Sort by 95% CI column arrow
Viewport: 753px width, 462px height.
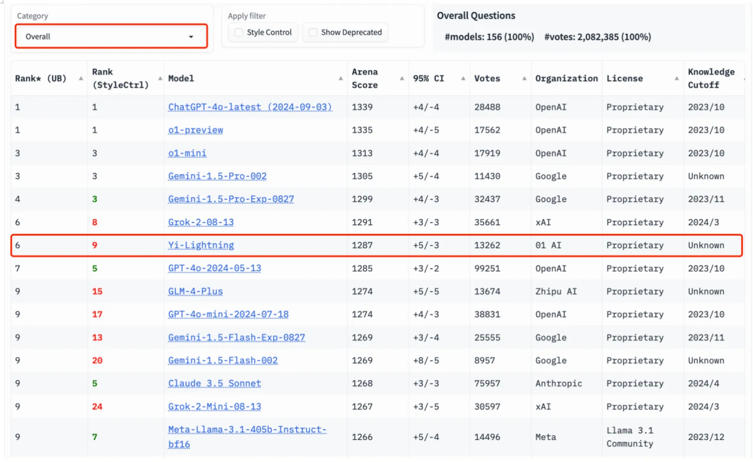tap(463, 78)
